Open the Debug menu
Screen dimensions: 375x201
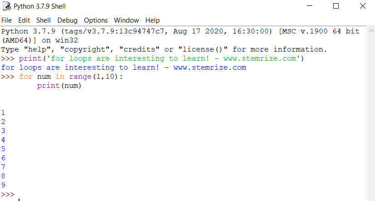coord(67,20)
